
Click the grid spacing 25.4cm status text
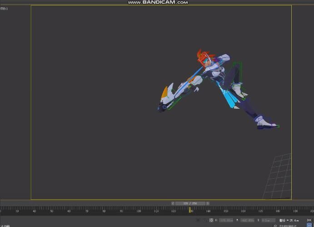[x=289, y=220]
